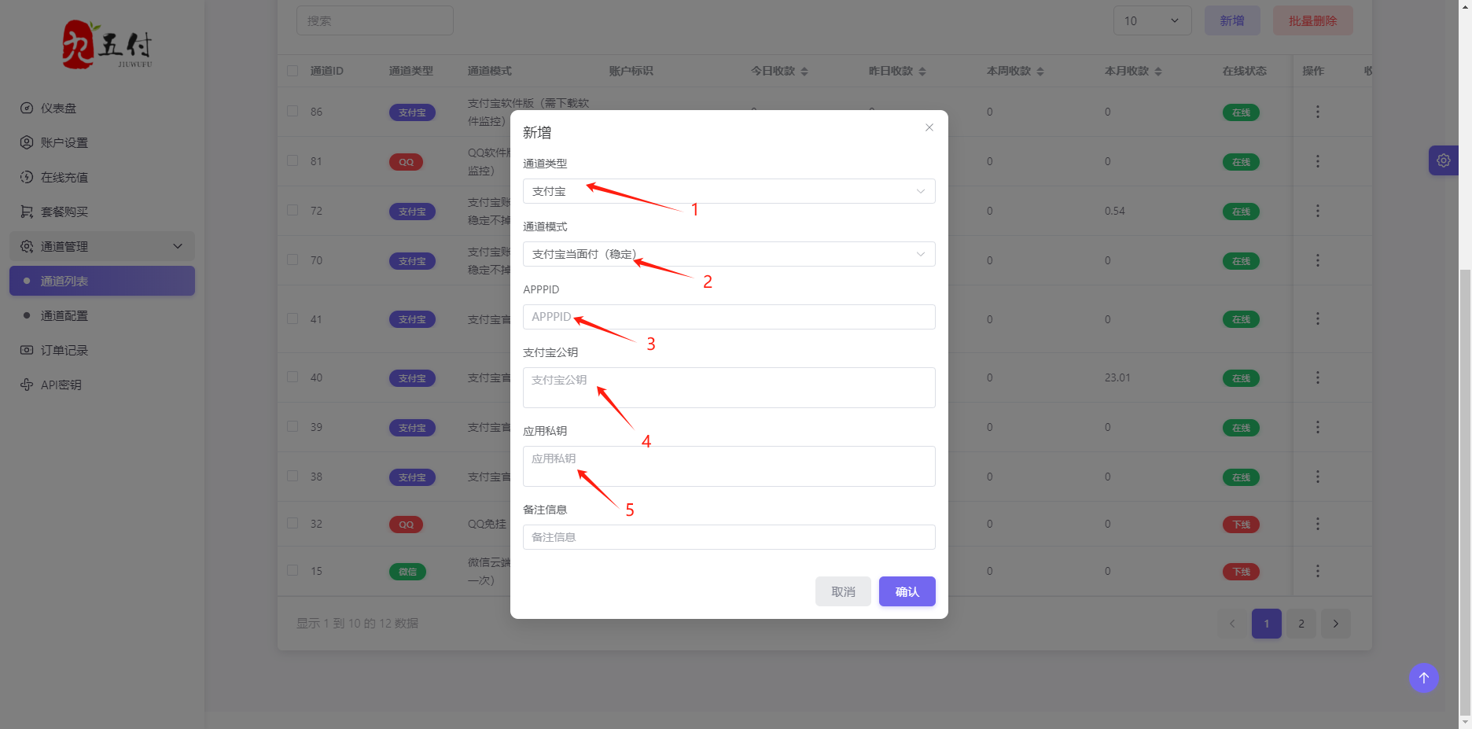
Task: Open actions menu for row 41
Action: click(x=1318, y=319)
